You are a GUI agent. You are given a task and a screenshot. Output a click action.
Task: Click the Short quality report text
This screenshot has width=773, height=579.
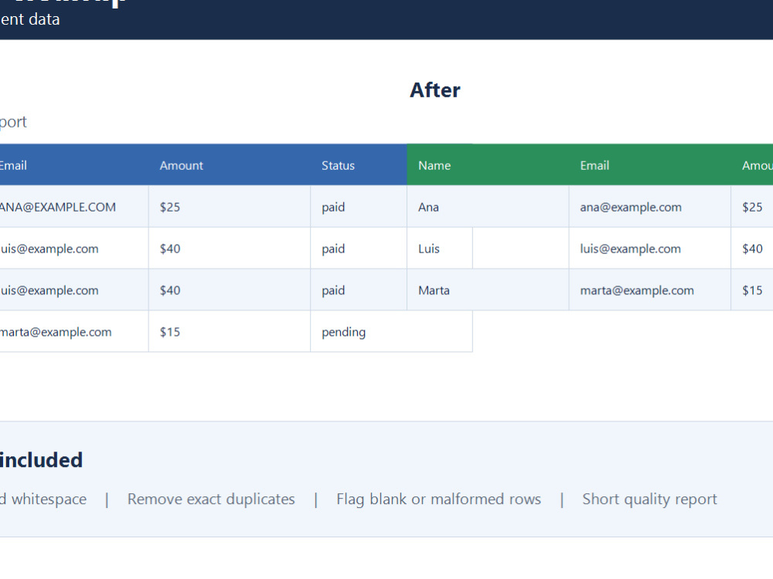[x=650, y=499]
